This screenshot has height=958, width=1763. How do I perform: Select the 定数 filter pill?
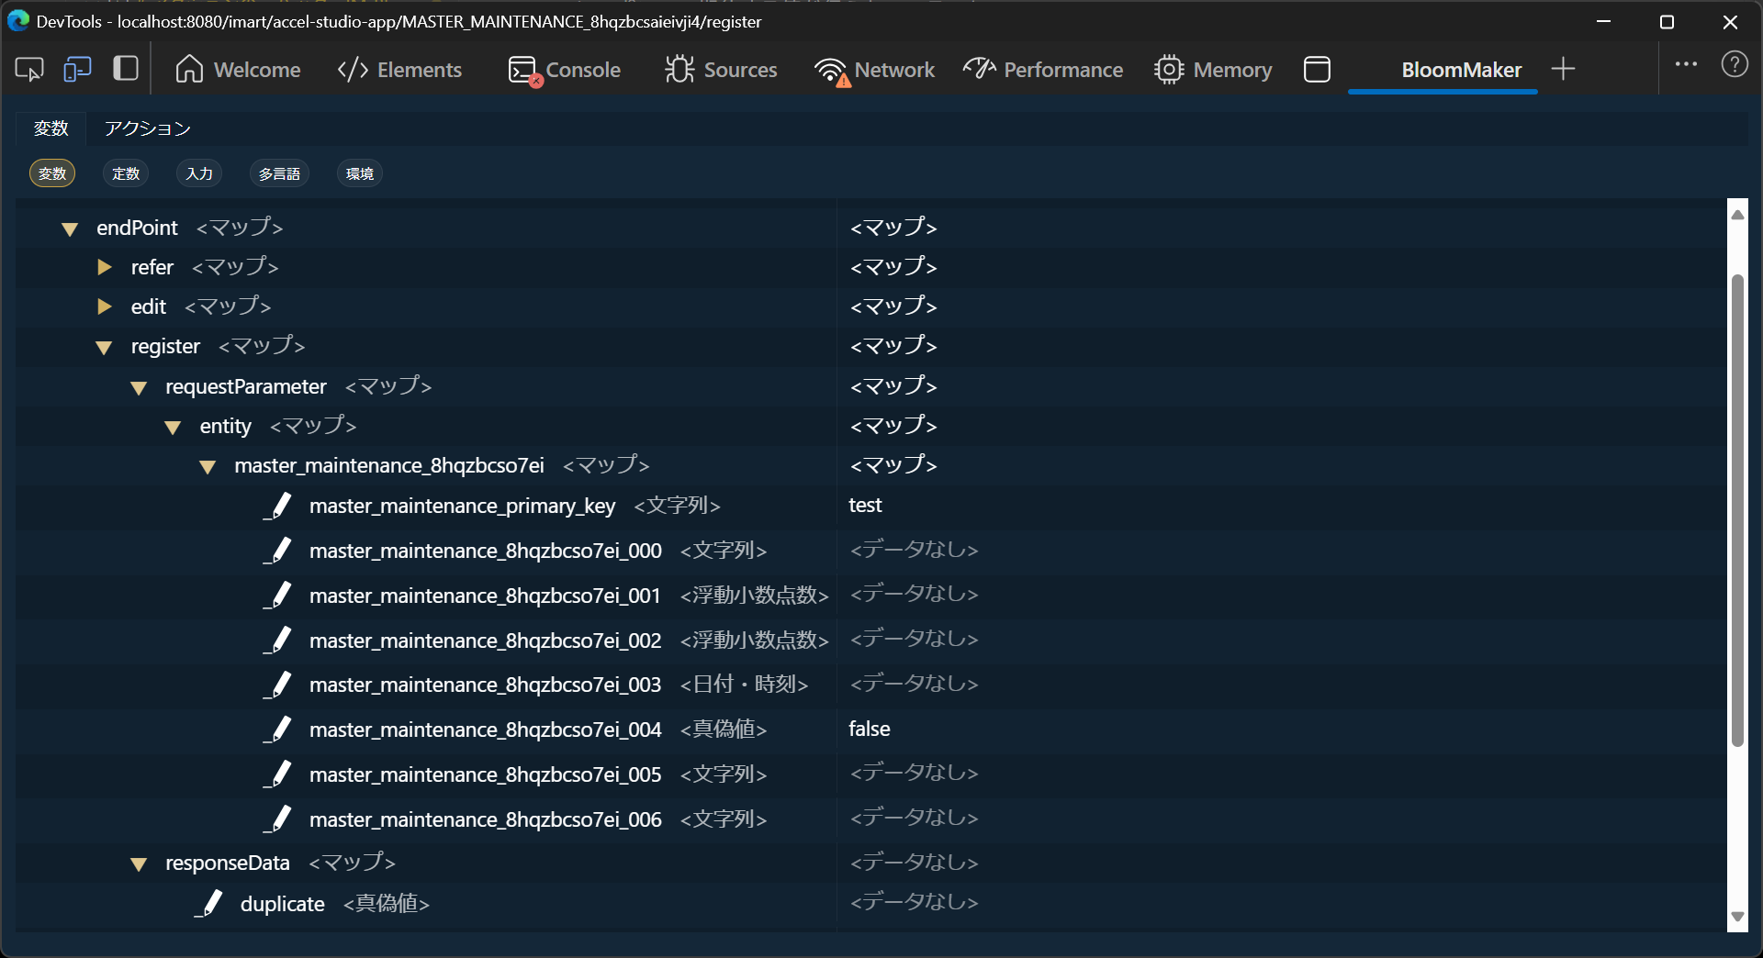pos(126,173)
